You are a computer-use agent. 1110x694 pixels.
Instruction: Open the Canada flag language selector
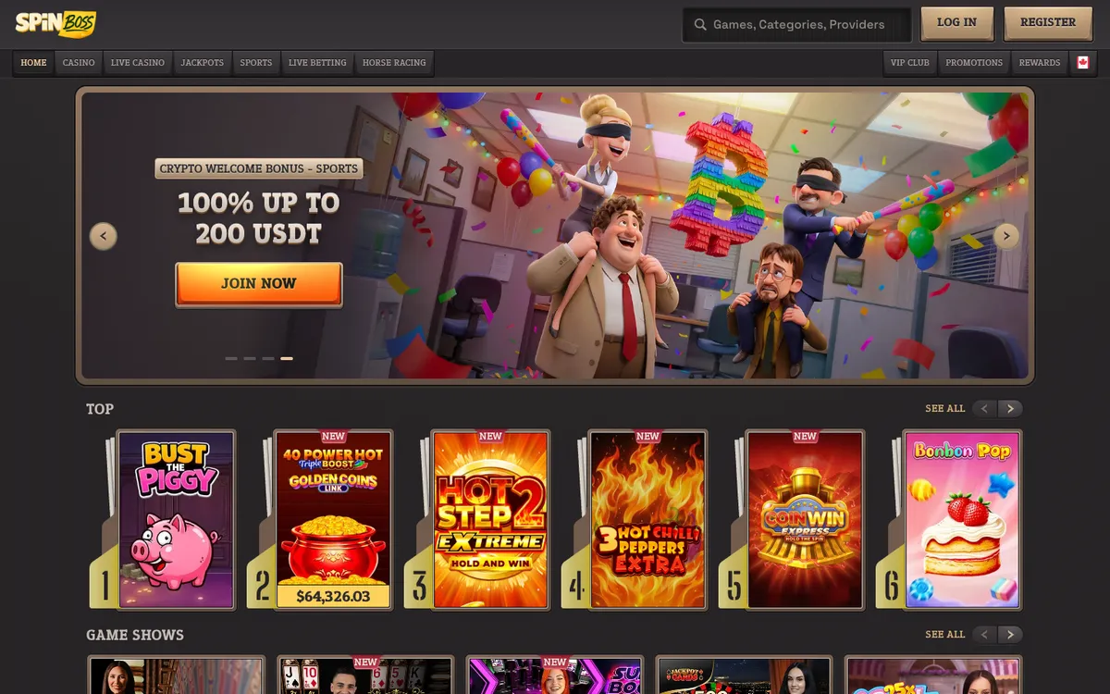1082,63
